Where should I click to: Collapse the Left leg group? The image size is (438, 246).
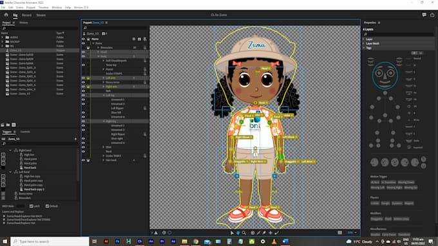coord(104,95)
